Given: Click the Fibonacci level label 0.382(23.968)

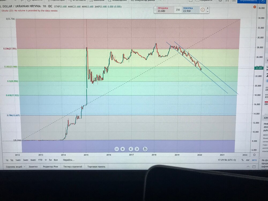Looking at the screenshot, I should point(11,67).
